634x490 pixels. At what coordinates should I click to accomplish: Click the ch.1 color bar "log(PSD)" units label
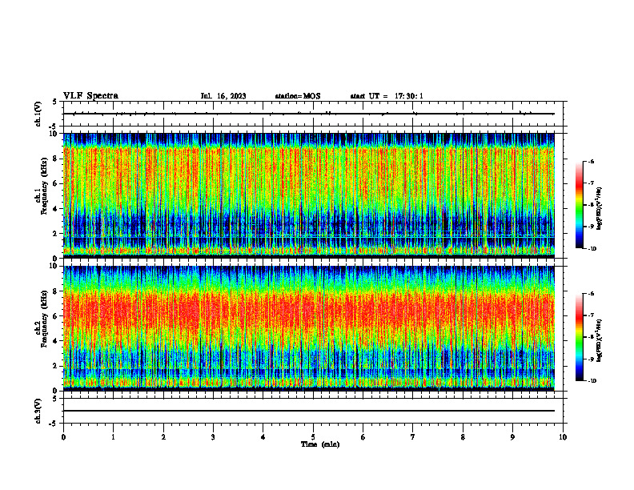click(x=600, y=209)
